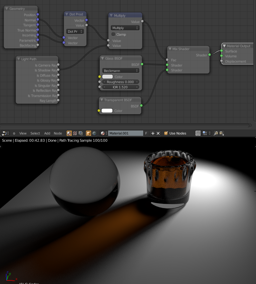The height and width of the screenshot is (284, 256).
Task: Unlink material with the X icon
Action: pyautogui.click(x=158, y=133)
